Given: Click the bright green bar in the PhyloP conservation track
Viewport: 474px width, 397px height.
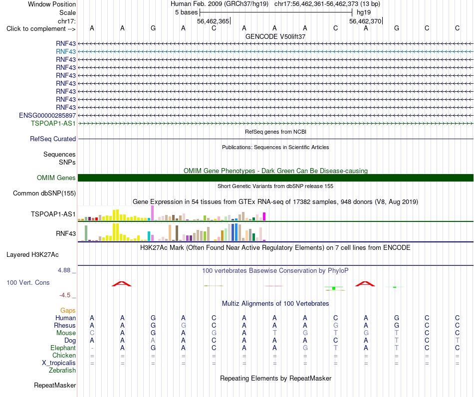Looking at the screenshot, I should coord(334,288).
